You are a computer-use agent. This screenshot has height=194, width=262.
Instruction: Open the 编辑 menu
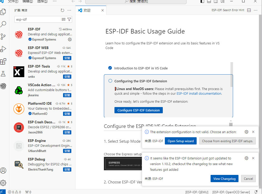coord(28,1)
